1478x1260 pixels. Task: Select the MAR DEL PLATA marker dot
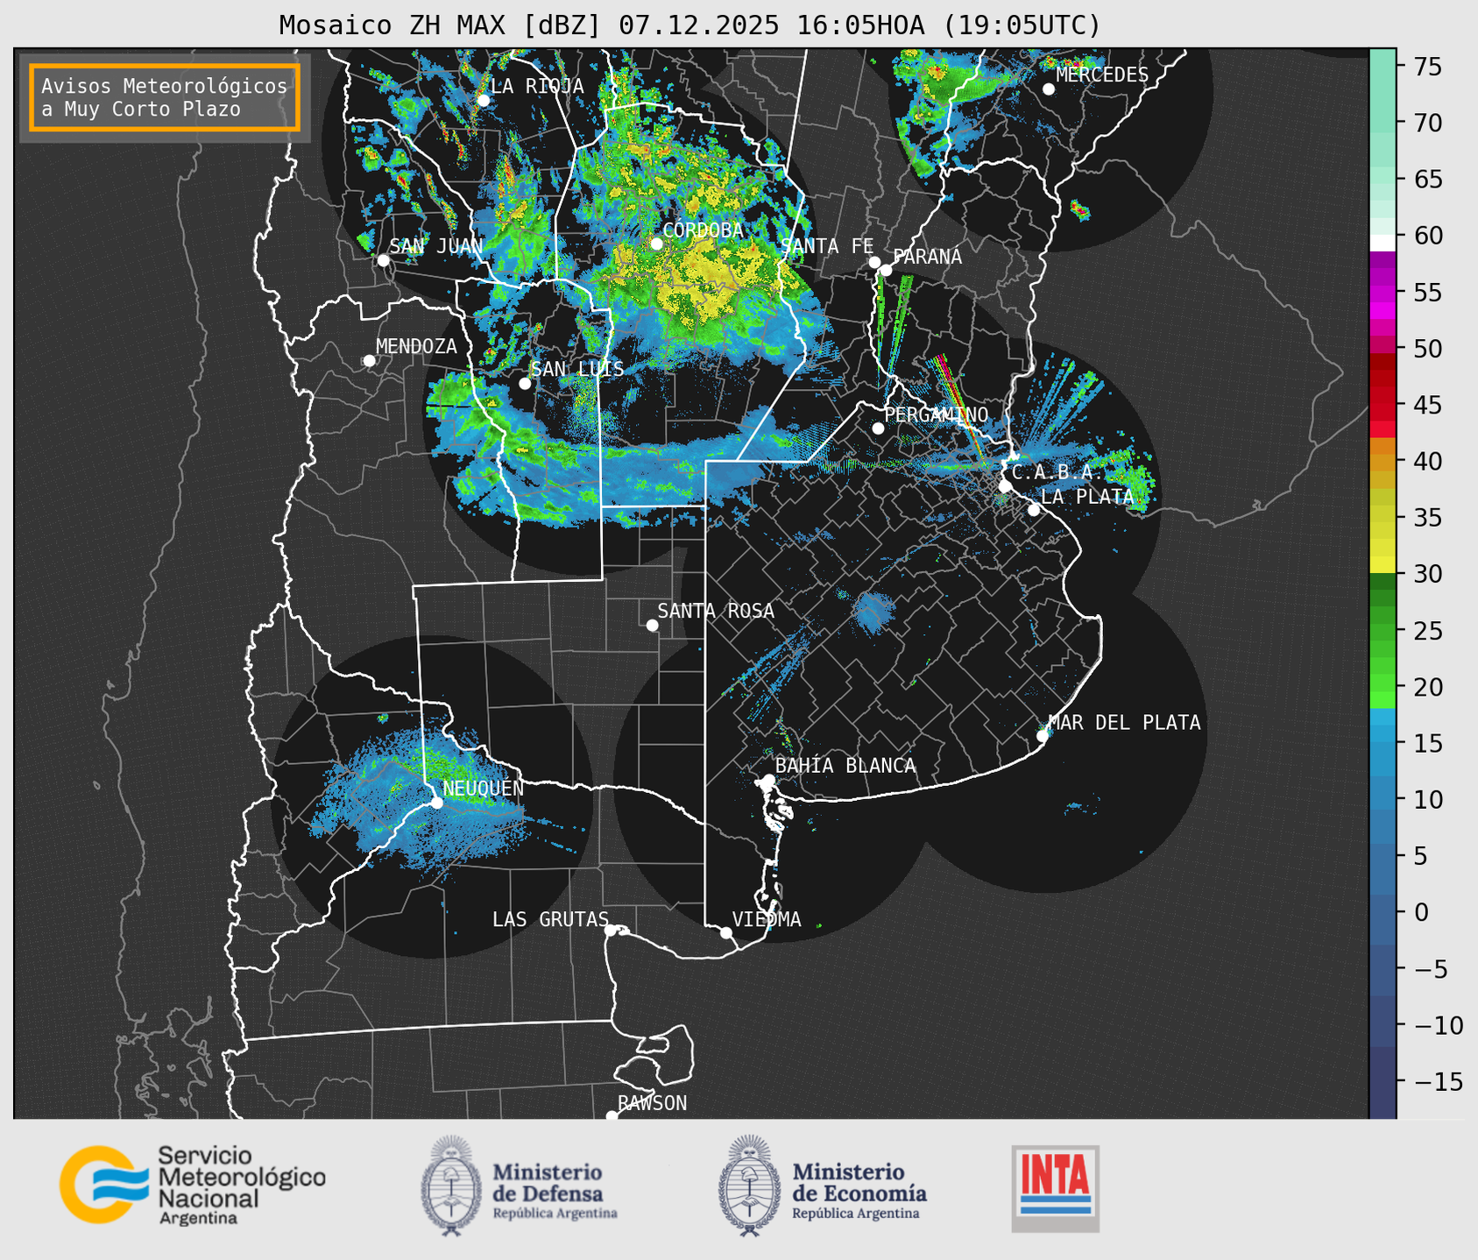point(1043,735)
